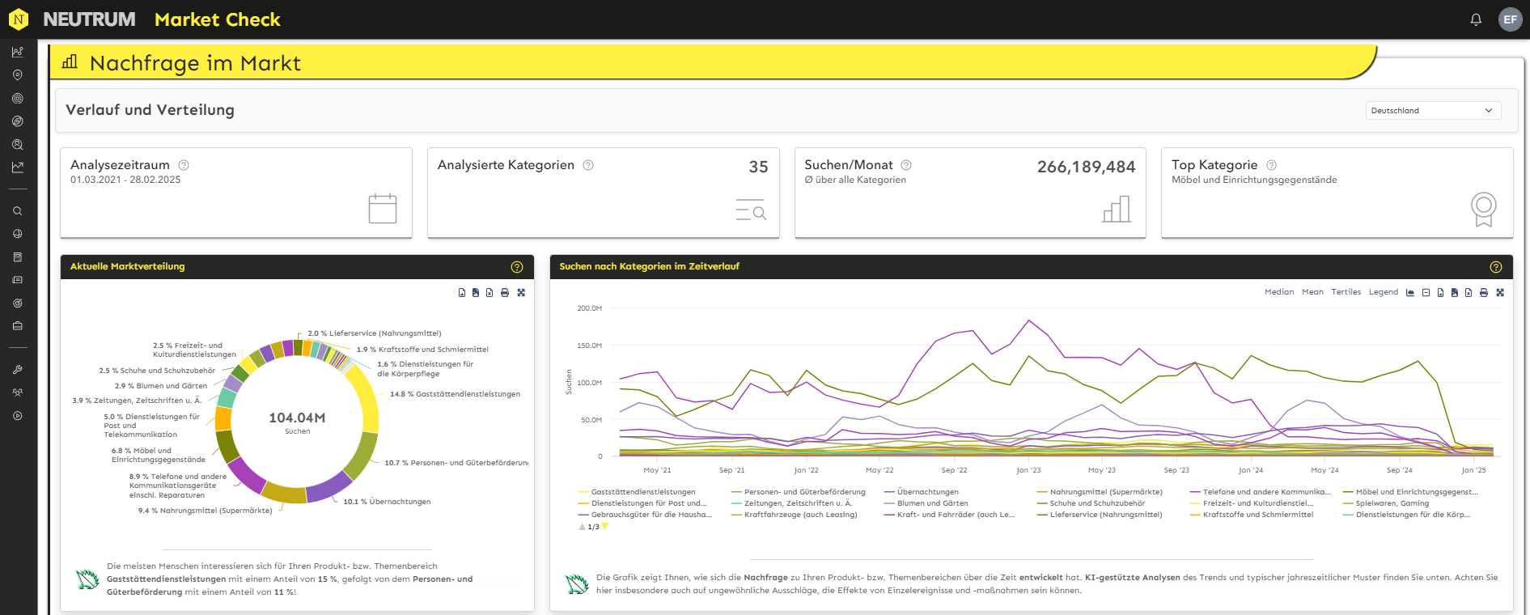The width and height of the screenshot is (1530, 615).
Task: Toggle Übernachtungen series in legend
Action: [x=927, y=492]
